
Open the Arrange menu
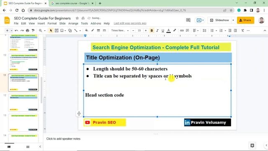[73, 23]
